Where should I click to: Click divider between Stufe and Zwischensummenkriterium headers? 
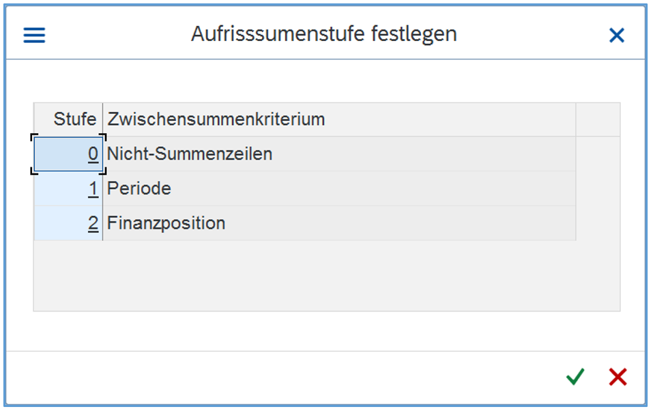(x=102, y=119)
